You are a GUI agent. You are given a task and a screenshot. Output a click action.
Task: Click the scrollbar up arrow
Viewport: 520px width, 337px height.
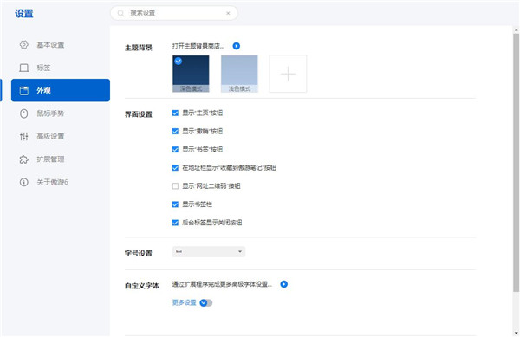point(516,30)
